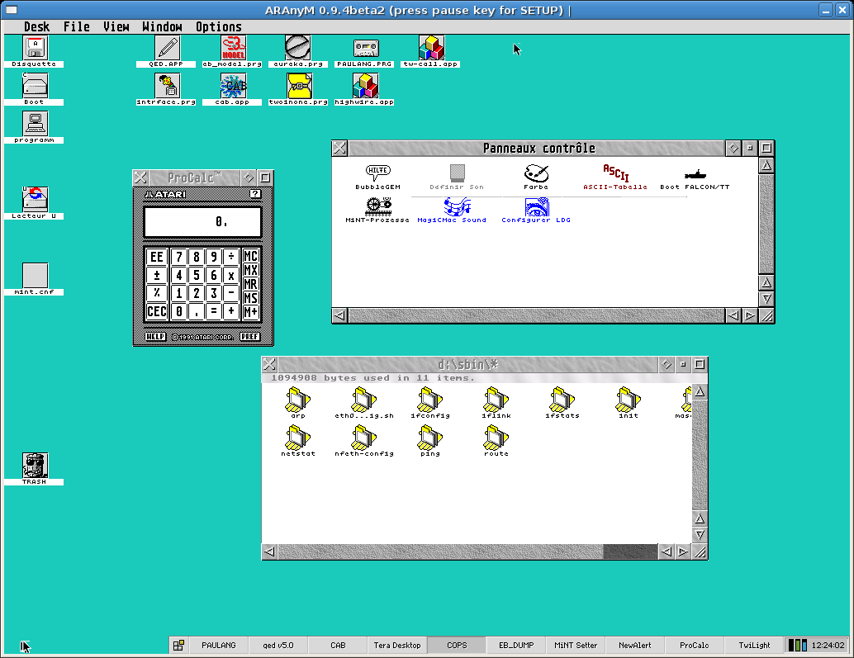Switch to PAULANG in the taskbar
This screenshot has height=658, width=854.
[x=218, y=646]
